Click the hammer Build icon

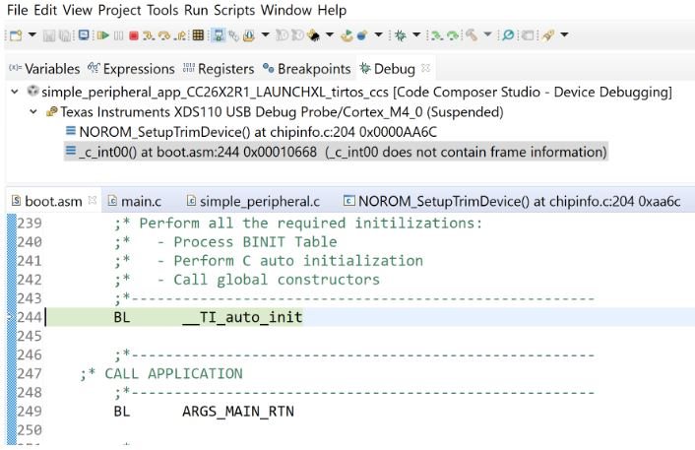pos(472,35)
